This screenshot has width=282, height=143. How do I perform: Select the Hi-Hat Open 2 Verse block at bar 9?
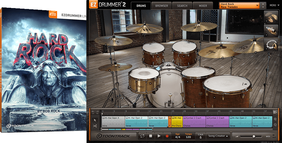(x=136, y=122)
